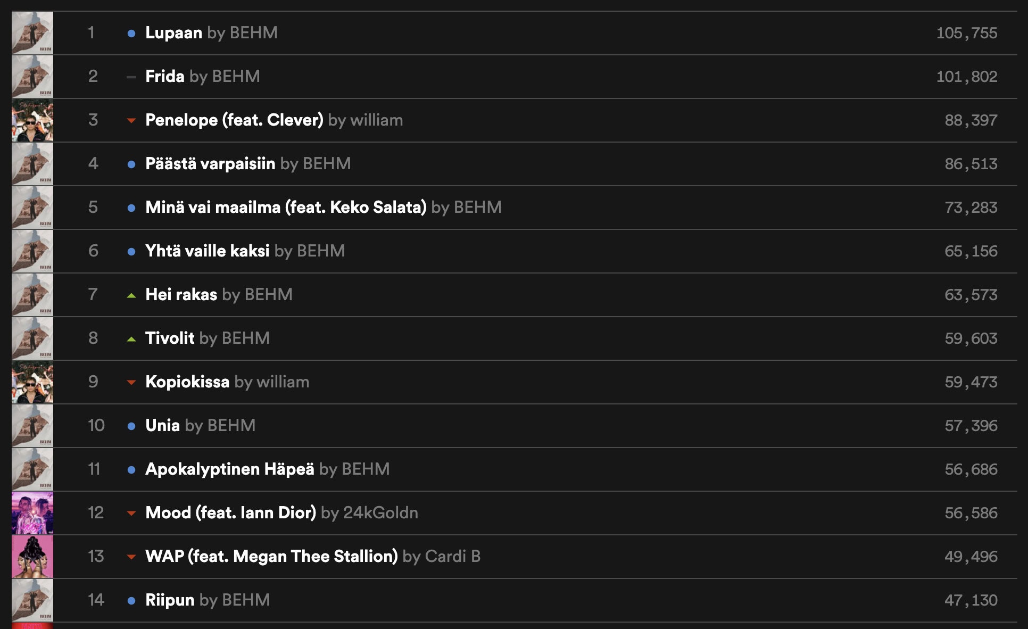
Task: Open the Mood album cover thumbnail
Action: coord(32,513)
